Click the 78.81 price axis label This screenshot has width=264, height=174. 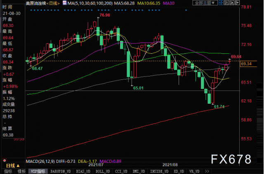pyautogui.click(x=246, y=7)
